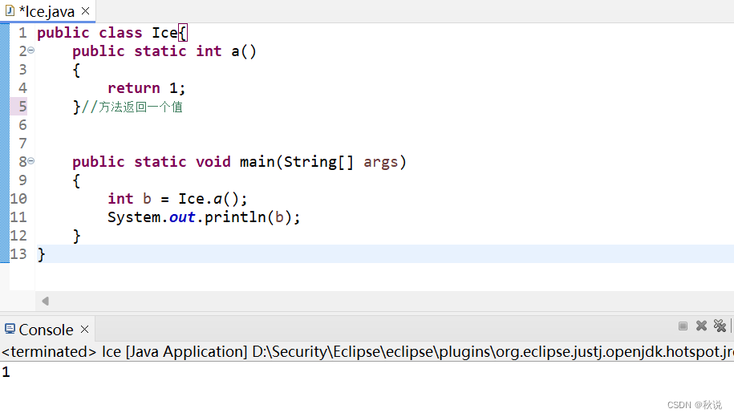Click the console output '1'

pyautogui.click(x=6, y=372)
